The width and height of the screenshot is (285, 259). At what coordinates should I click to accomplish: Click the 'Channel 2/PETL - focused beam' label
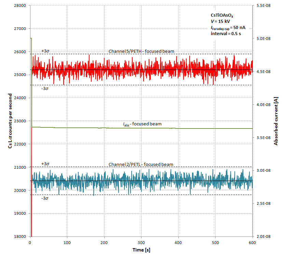141,165
